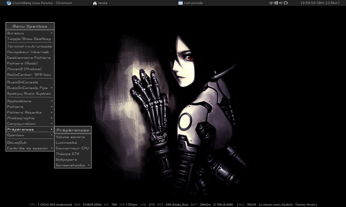The height and width of the screenshot is (207, 346).
Task: Select the ObLogOut entry
Action: (x=30, y=143)
